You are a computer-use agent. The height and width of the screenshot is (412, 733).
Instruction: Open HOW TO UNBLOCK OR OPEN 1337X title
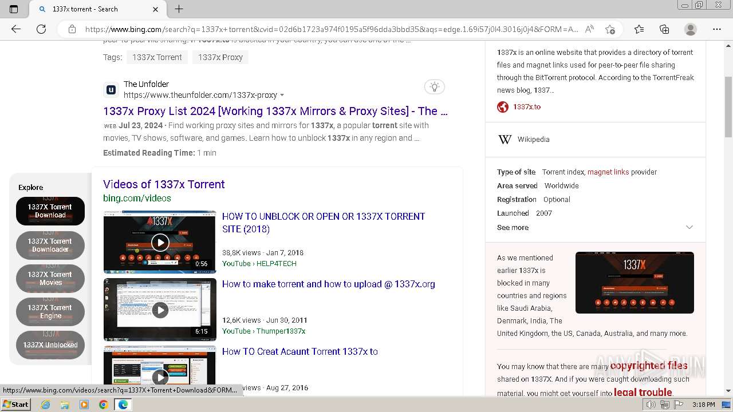pyautogui.click(x=324, y=223)
